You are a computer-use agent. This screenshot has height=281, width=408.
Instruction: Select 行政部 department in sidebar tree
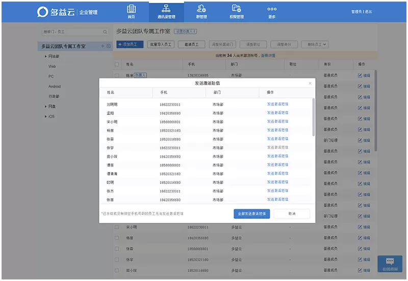pyautogui.click(x=54, y=97)
